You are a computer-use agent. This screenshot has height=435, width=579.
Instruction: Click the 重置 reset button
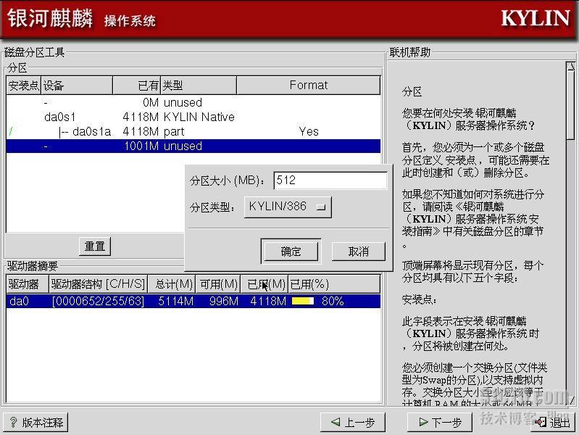pyautogui.click(x=95, y=246)
